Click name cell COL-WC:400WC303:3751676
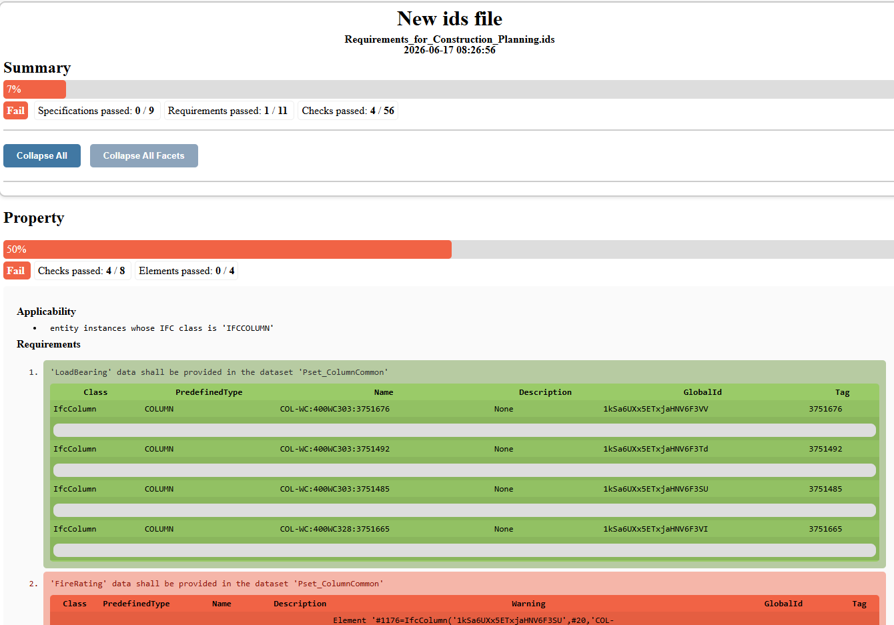This screenshot has width=894, height=625. [335, 409]
